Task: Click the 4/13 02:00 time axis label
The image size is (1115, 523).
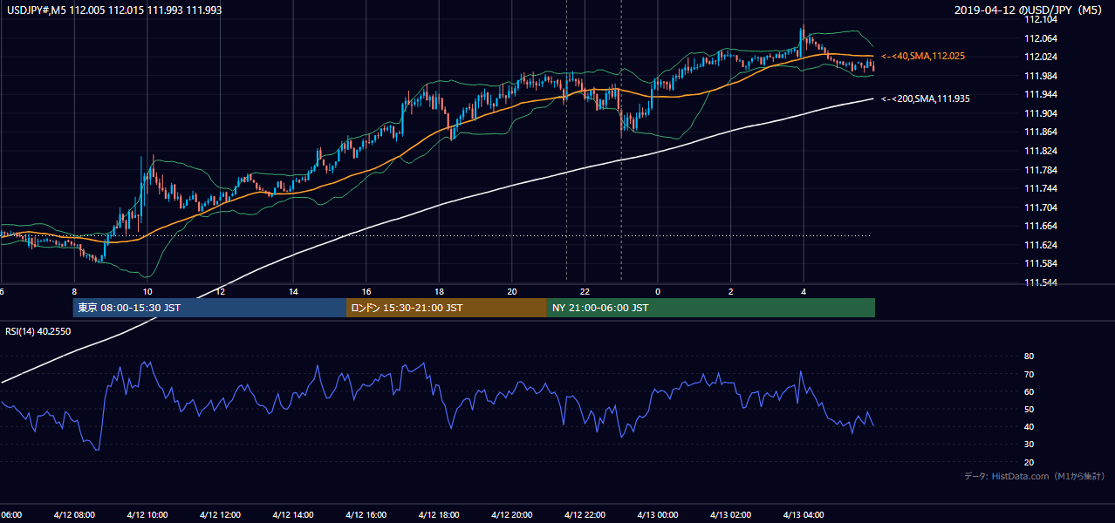Action: coord(730,515)
